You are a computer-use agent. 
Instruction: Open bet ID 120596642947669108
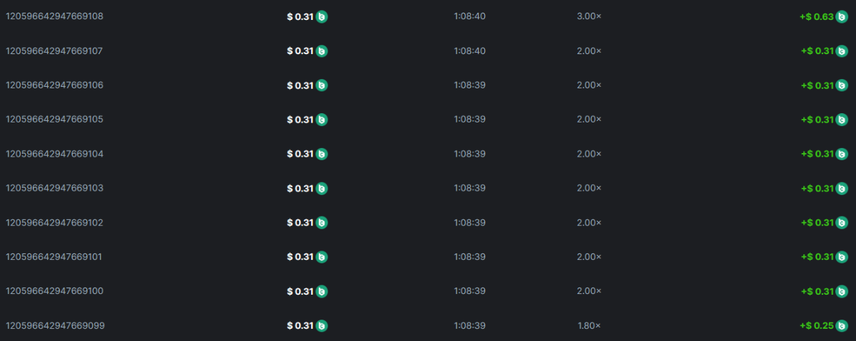[54, 16]
